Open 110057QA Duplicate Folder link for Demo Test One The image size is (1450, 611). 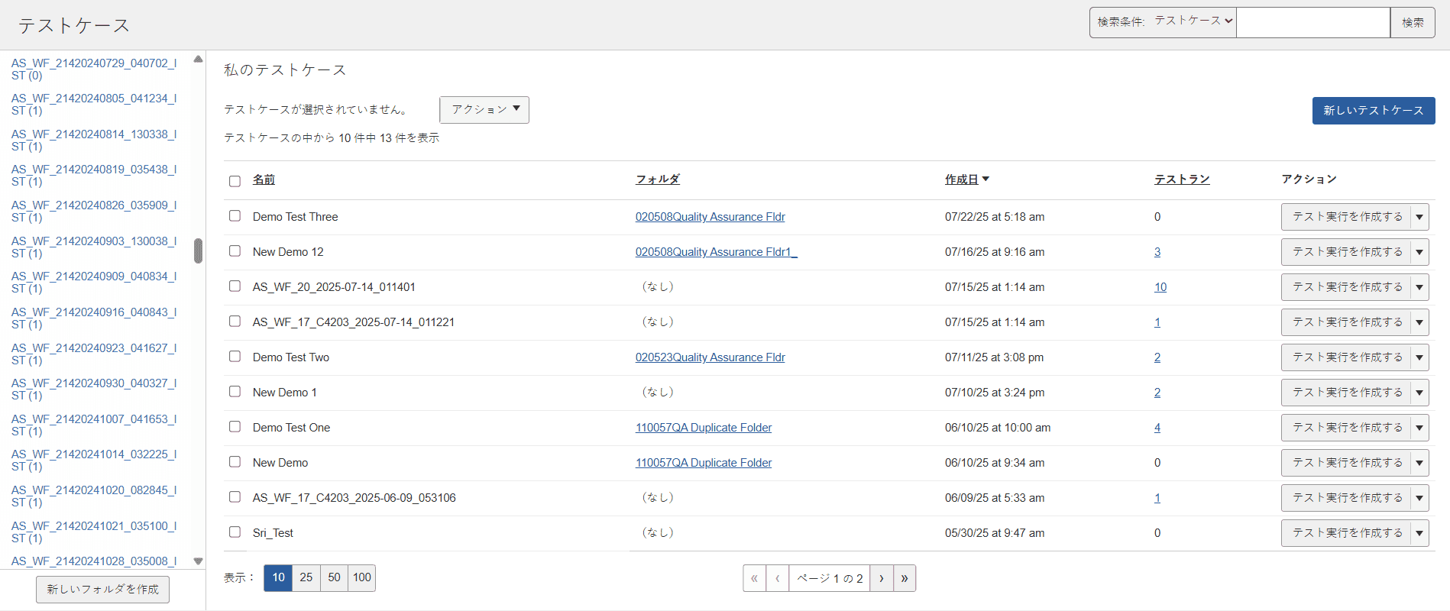703,428
